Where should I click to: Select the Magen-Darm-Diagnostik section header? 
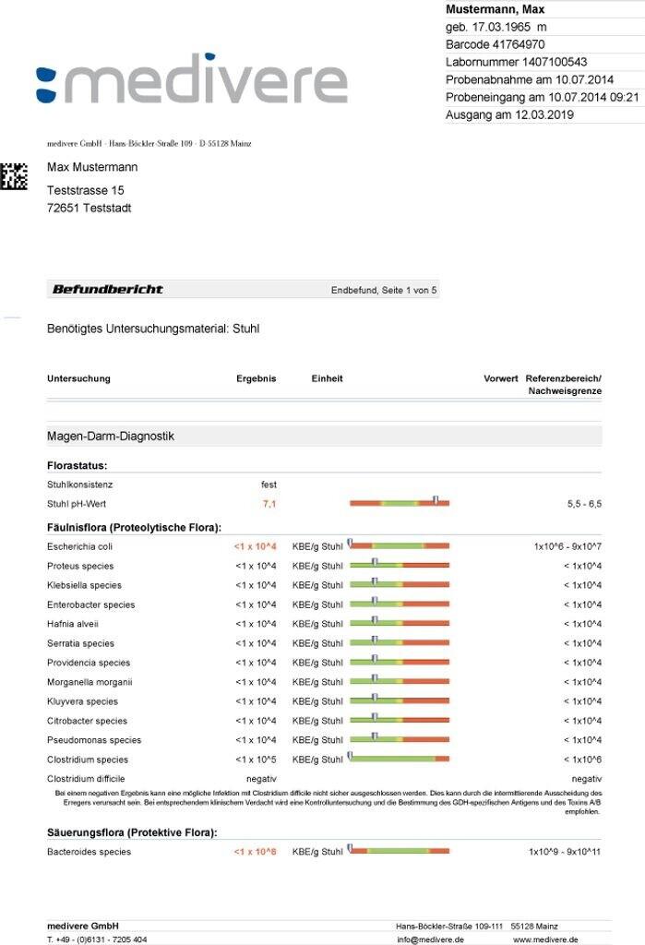coord(111,436)
